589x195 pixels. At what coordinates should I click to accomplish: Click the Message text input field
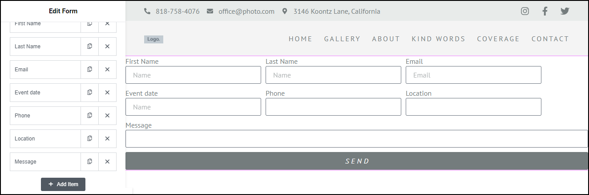click(356, 139)
